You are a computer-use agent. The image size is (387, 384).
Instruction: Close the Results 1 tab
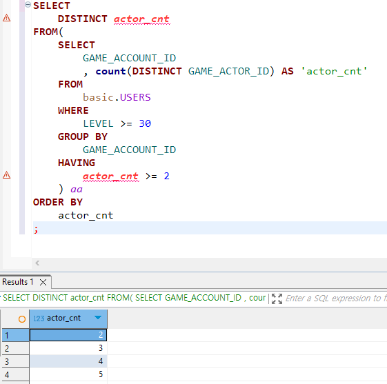43,282
